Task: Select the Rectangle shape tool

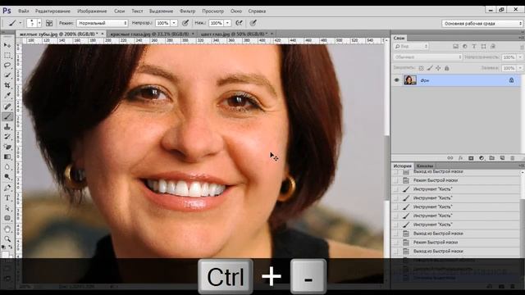Action: [7, 218]
